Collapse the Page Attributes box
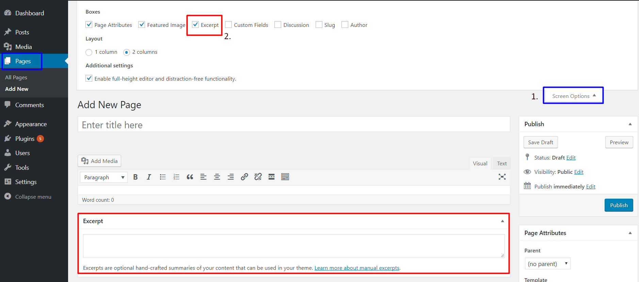 pyautogui.click(x=630, y=233)
